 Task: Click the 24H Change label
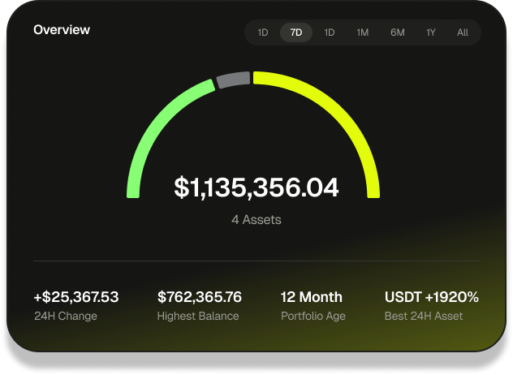[65, 316]
